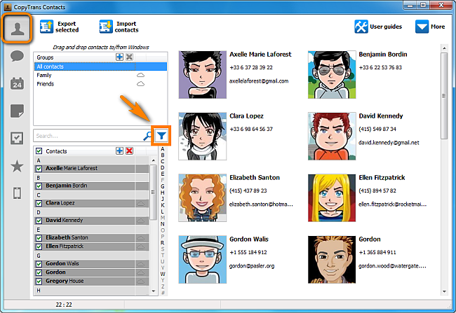Add a new group with the plus icon

click(119, 57)
